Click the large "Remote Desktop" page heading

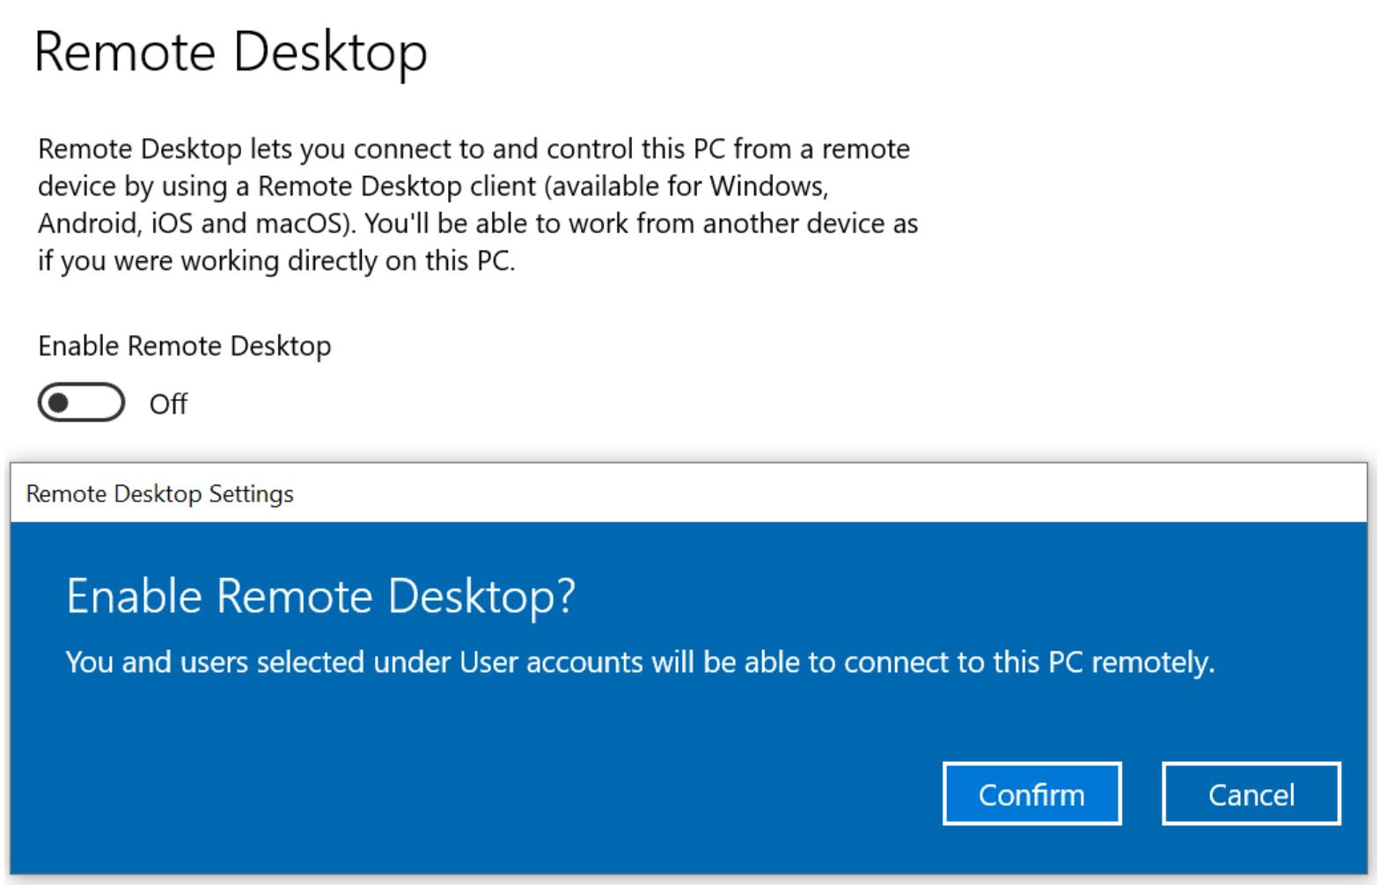click(231, 51)
